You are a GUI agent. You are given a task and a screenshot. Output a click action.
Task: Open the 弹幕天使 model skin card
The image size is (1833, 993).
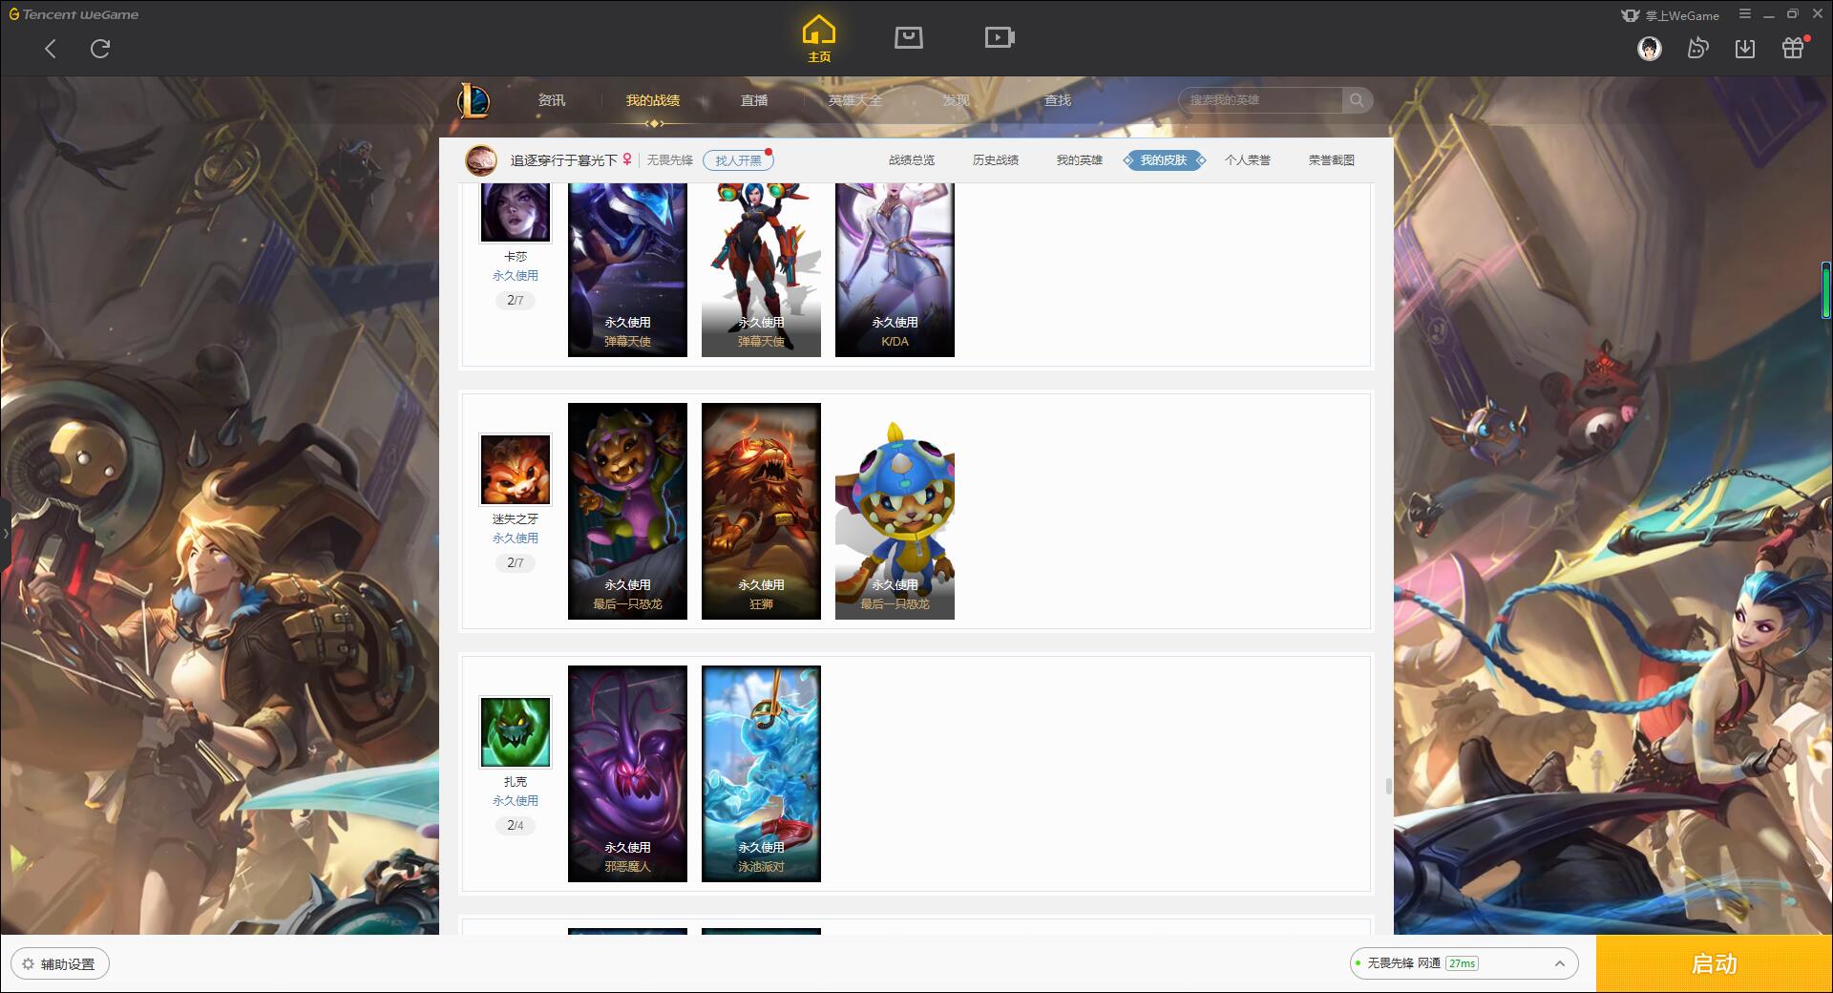click(761, 269)
